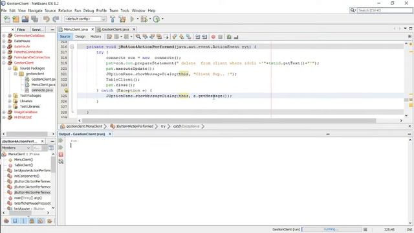
Task: Open the Services panel tab
Action: [x=37, y=30]
